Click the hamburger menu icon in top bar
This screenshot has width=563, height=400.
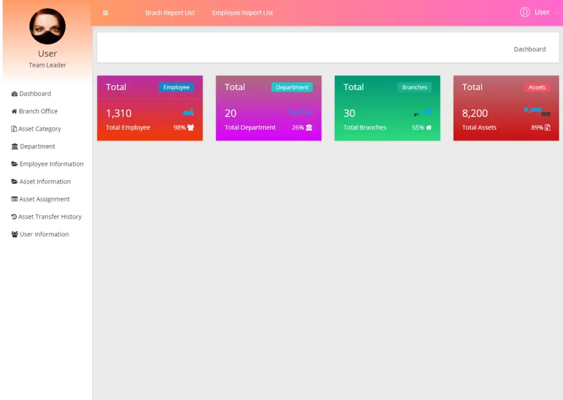point(105,13)
